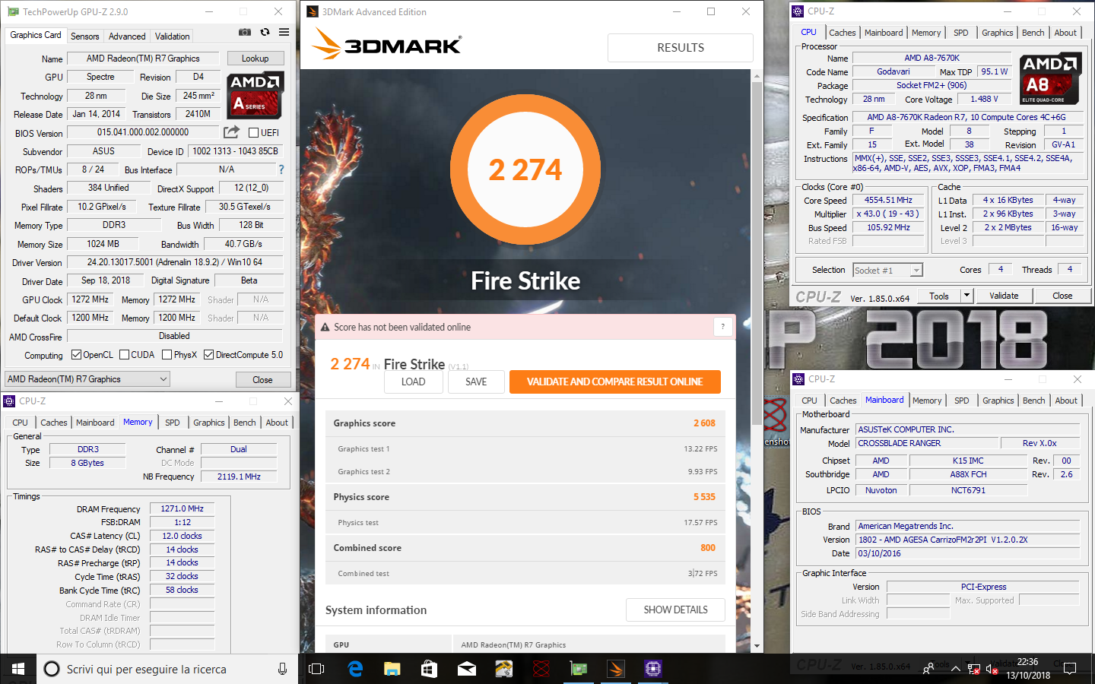Click the Graphics score value 2 608
Image resolution: width=1095 pixels, height=684 pixels.
704,423
